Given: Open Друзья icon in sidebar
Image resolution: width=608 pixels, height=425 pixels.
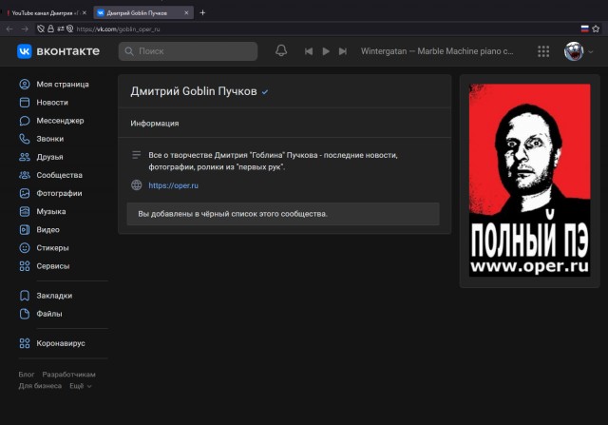Looking at the screenshot, I should point(25,157).
